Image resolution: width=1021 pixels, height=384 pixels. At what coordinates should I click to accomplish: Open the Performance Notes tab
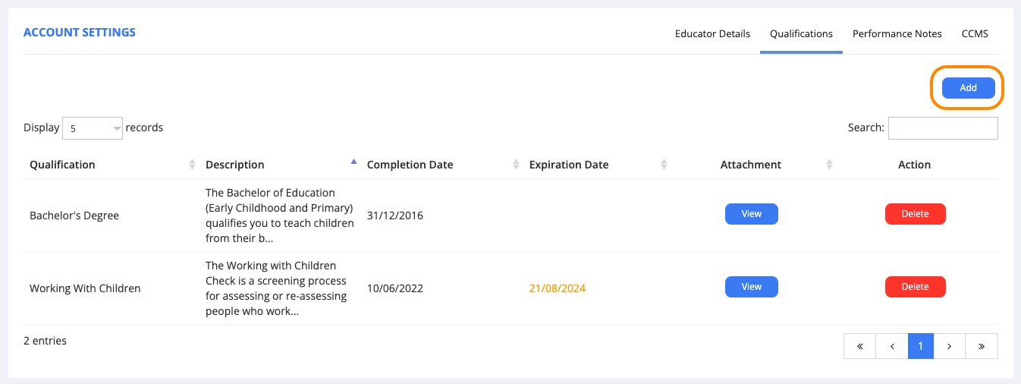point(897,34)
